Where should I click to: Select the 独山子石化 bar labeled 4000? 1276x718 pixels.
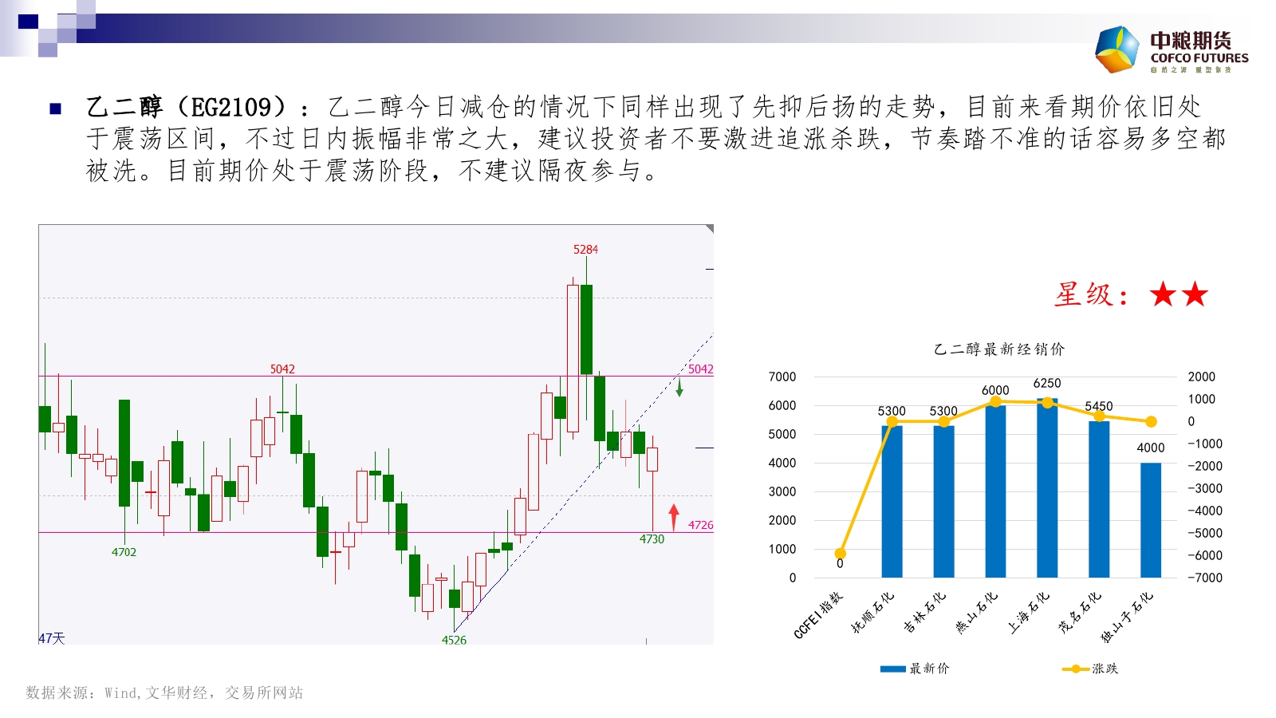click(x=1150, y=520)
